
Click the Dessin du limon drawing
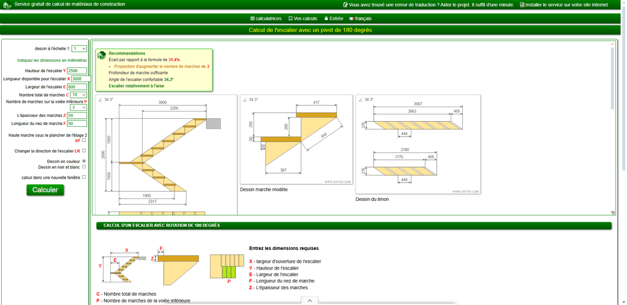coord(418,145)
